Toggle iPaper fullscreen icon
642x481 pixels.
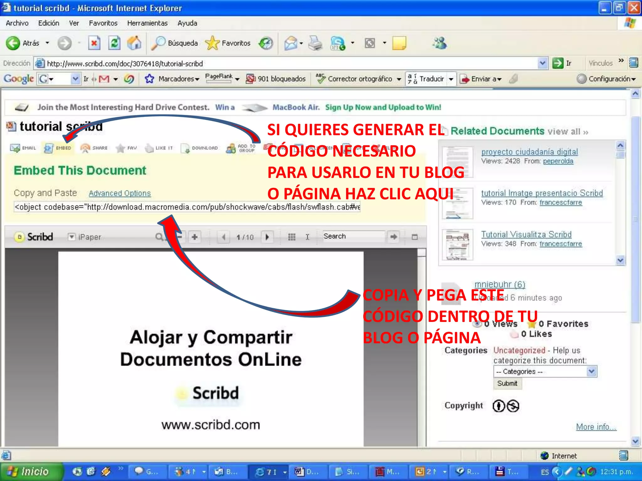click(x=414, y=237)
